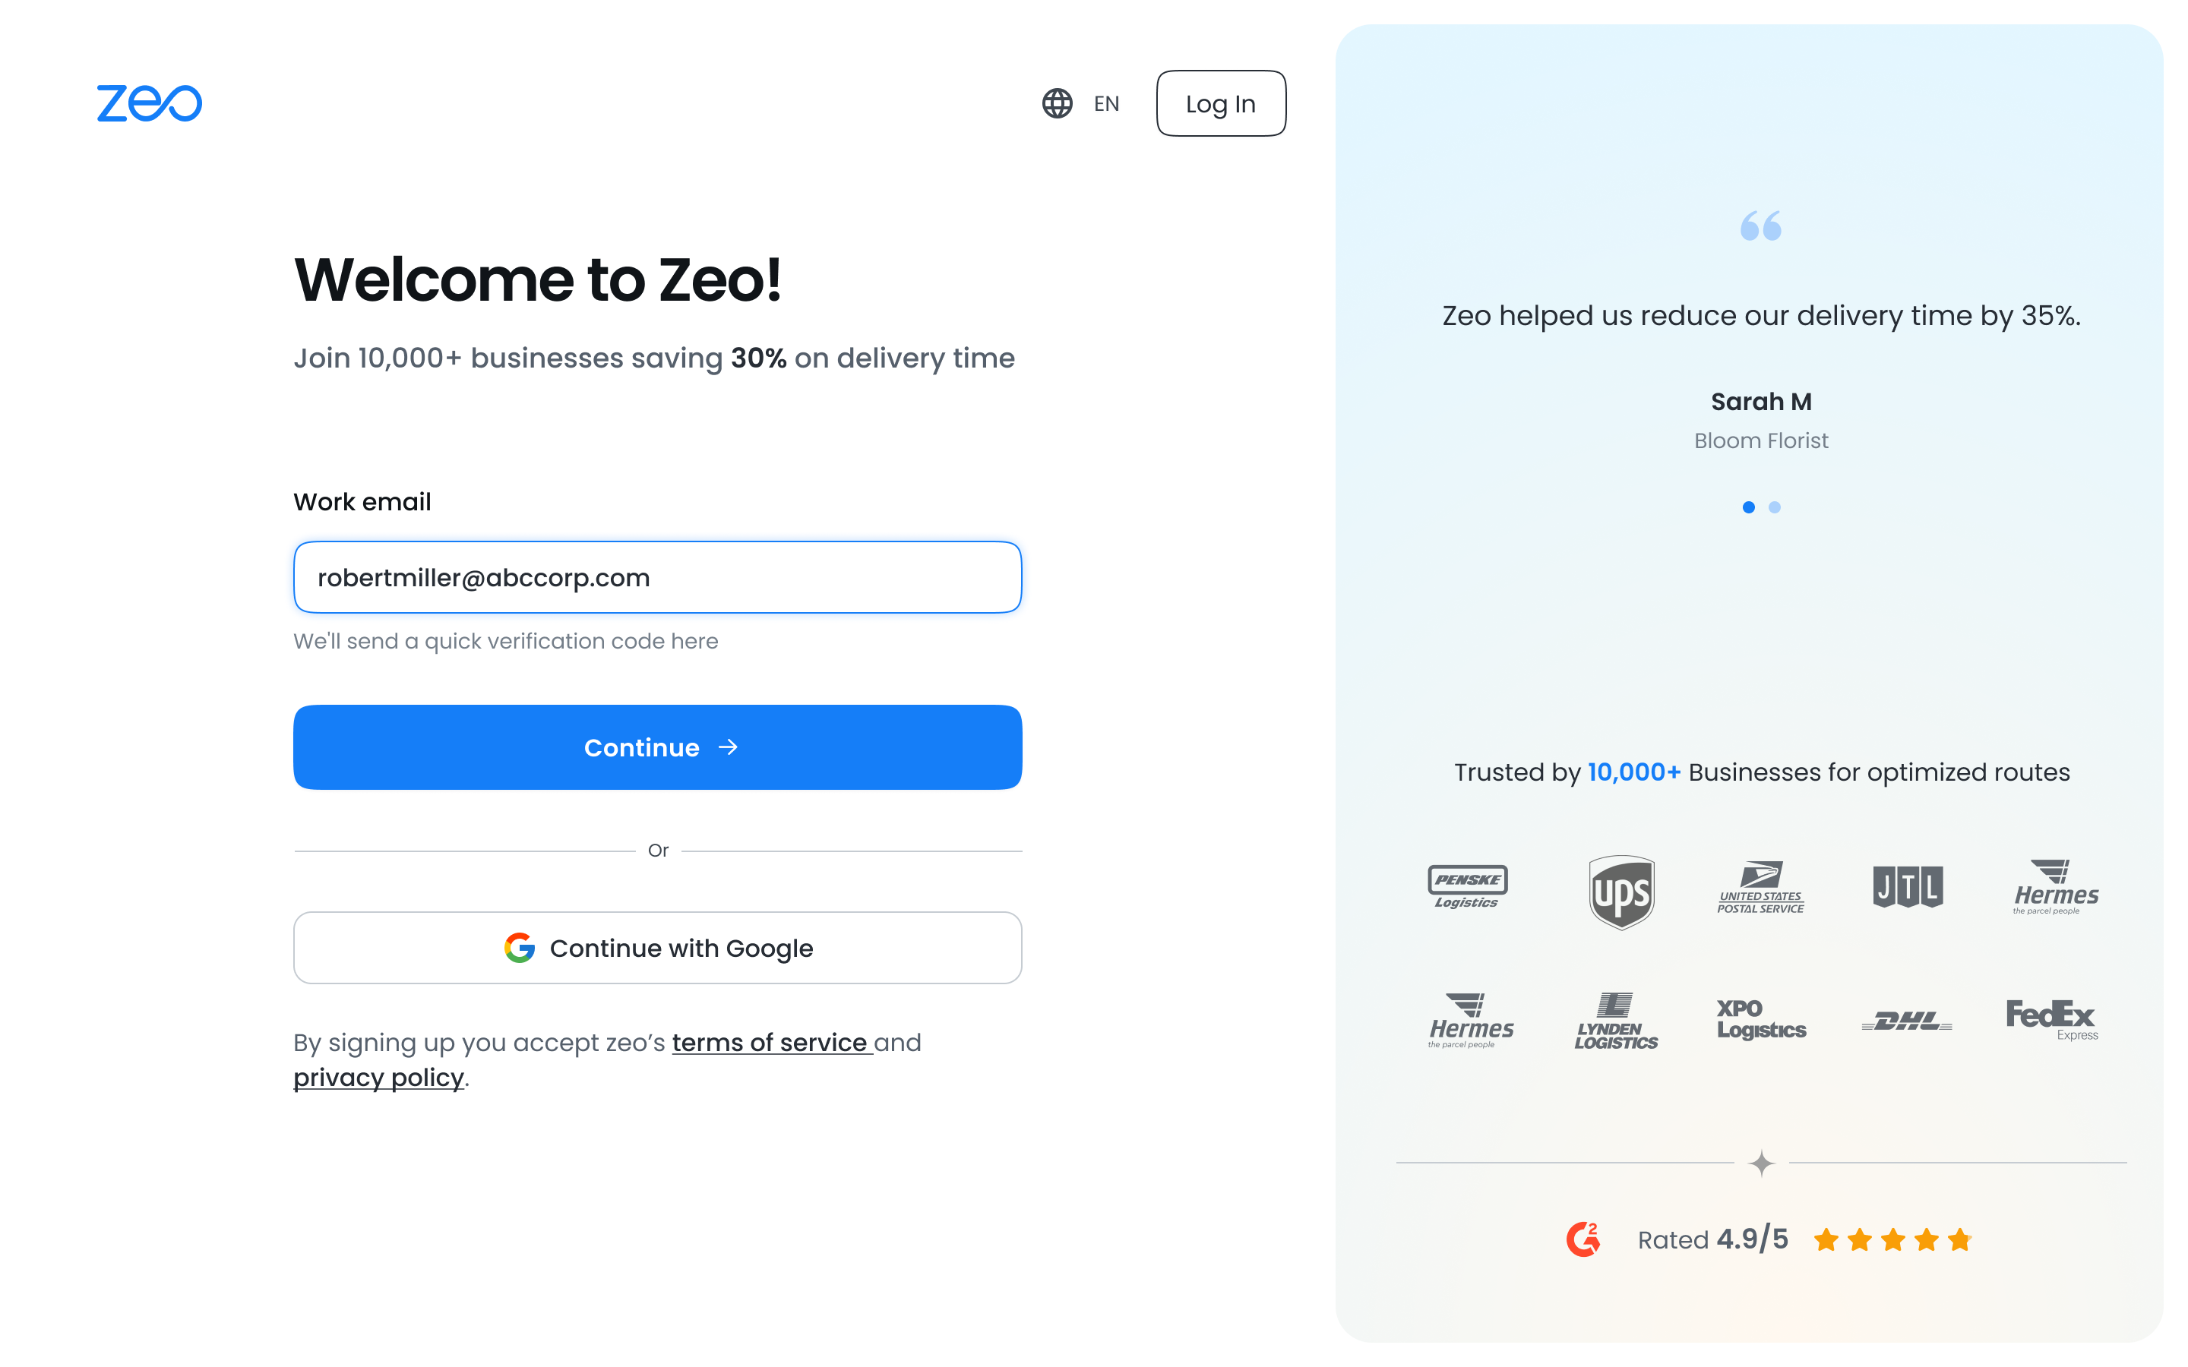Open the terms of service link
Image resolution: width=2188 pixels, height=1367 pixels.
[x=770, y=1043]
